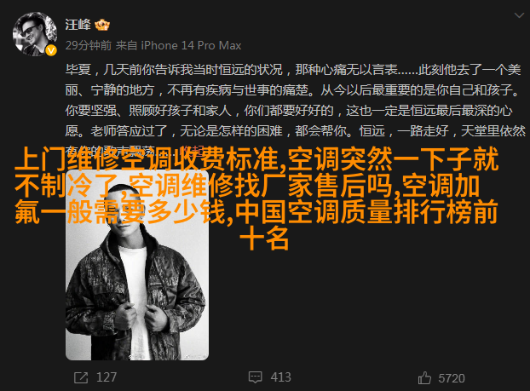530x391 pixels.
Task: Click the repost count 127
Action: pyautogui.click(x=107, y=377)
